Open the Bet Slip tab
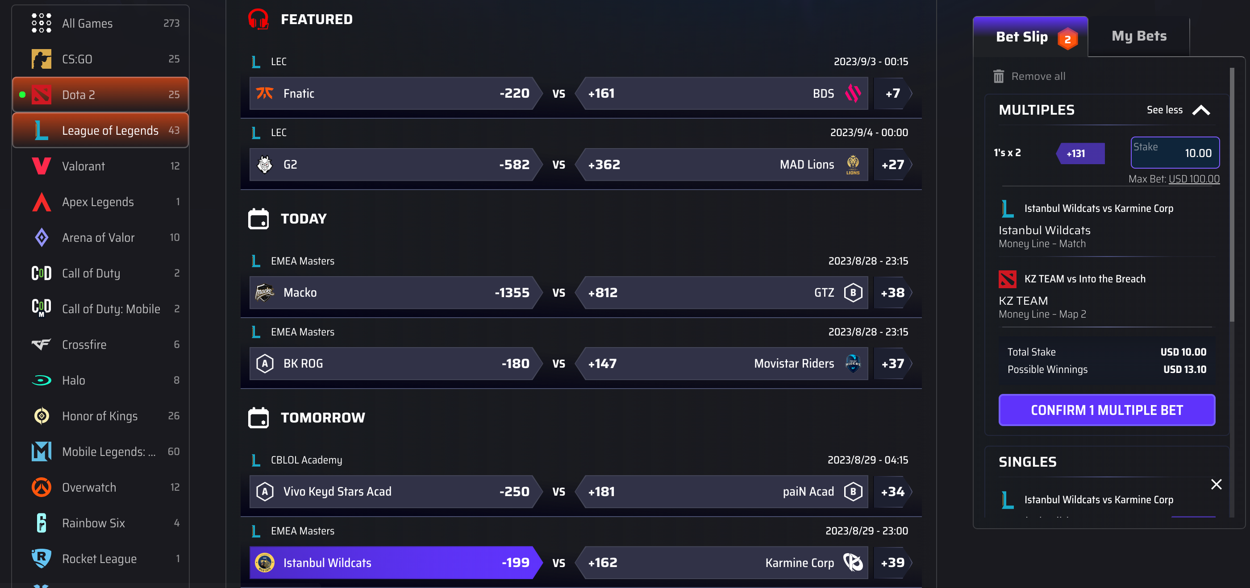 pos(1030,37)
